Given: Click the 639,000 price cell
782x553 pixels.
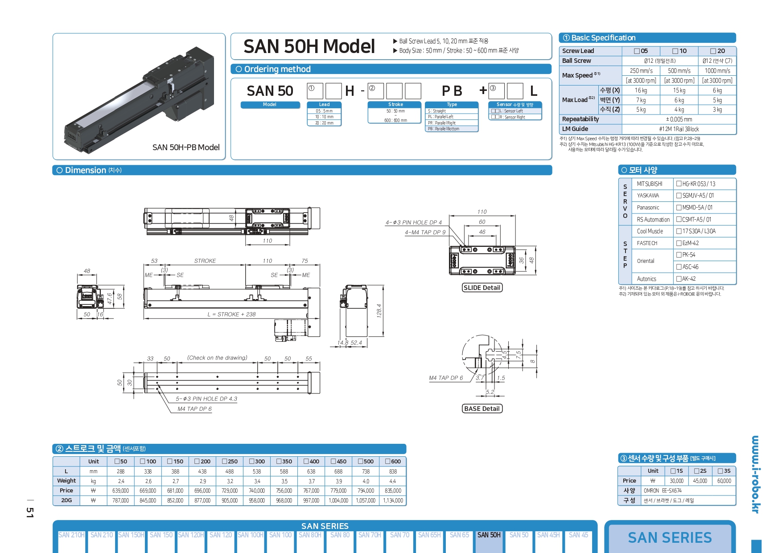Looking at the screenshot, I should [120, 491].
